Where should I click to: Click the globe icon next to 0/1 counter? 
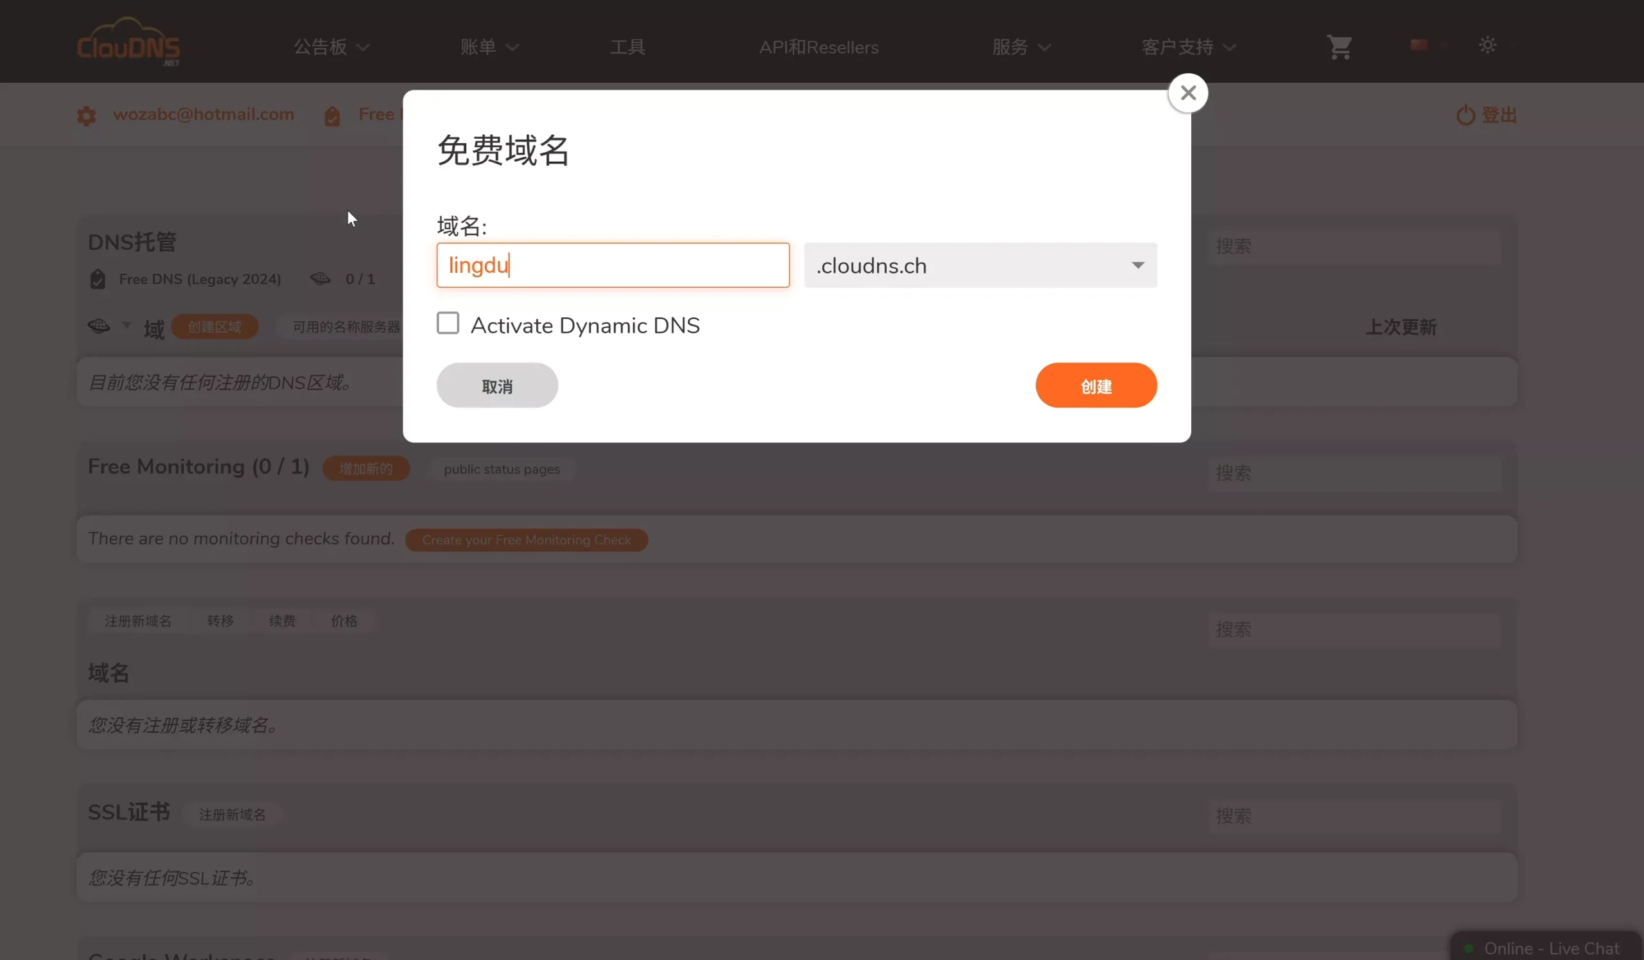pyautogui.click(x=320, y=279)
